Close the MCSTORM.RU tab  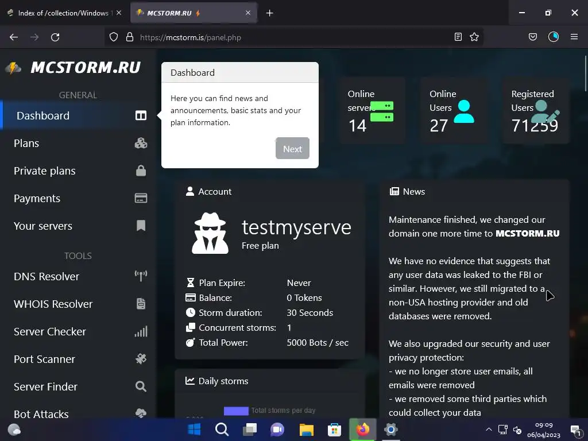click(x=248, y=13)
